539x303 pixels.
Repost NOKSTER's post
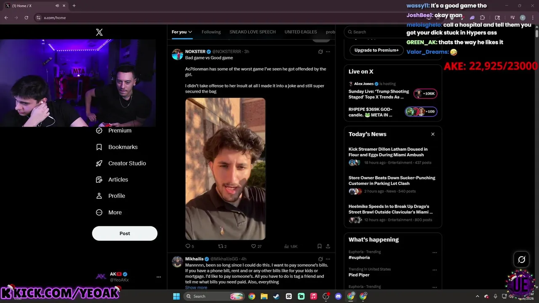click(x=222, y=246)
